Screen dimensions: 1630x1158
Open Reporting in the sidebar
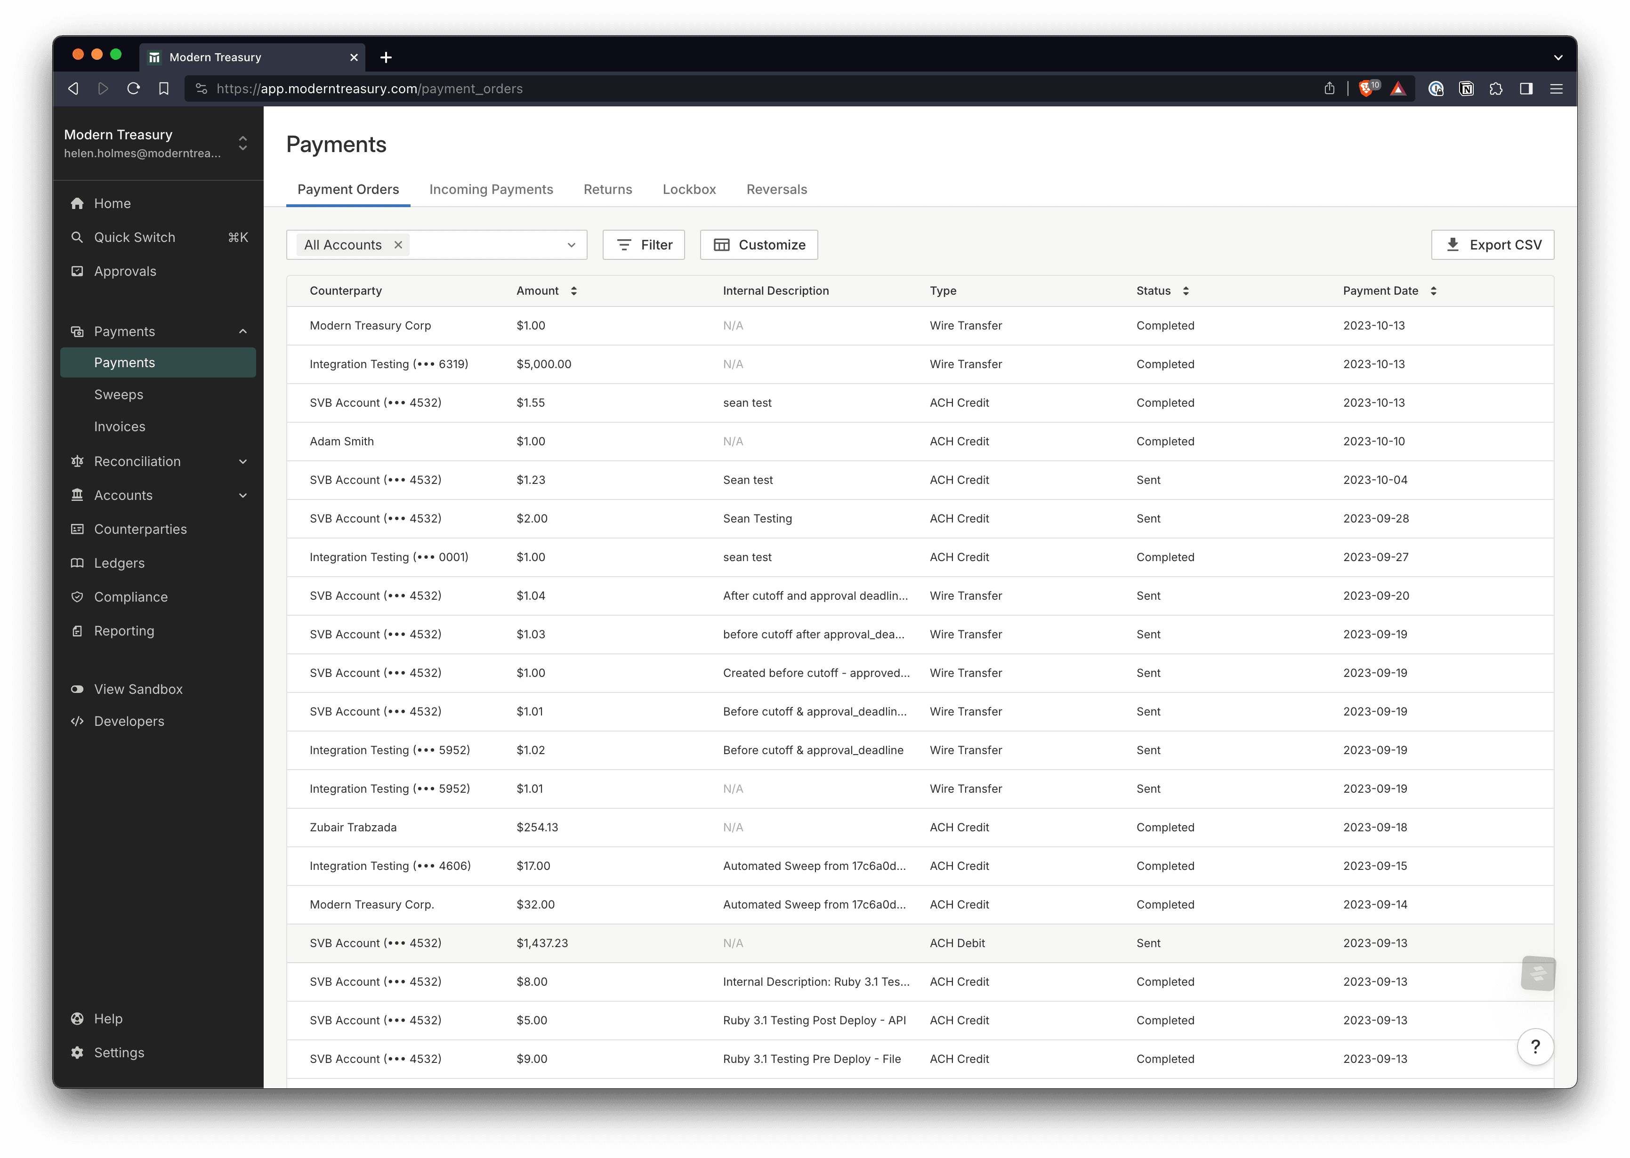click(158, 630)
